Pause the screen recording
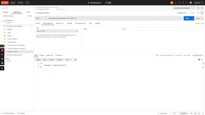 2,59
